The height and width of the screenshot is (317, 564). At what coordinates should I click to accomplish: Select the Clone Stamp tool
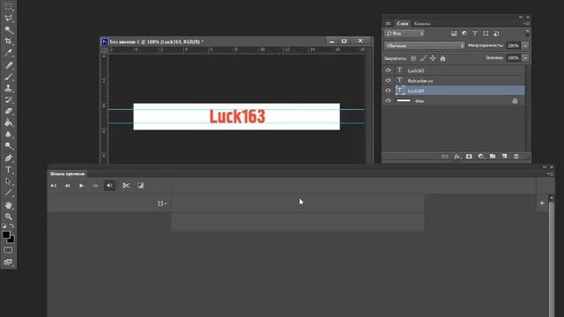(8, 88)
